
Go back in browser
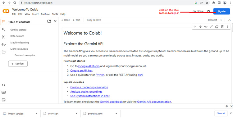tap(4, 3)
